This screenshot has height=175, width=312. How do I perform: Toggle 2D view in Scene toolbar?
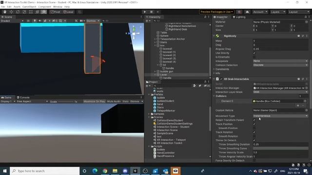point(28,20)
